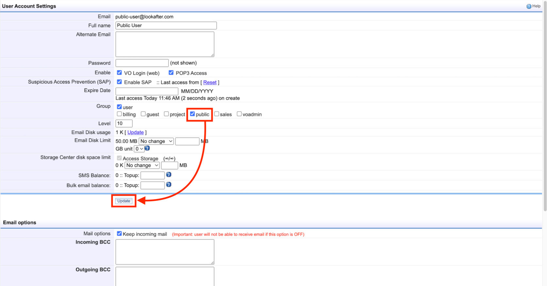Tick the voadmin group checkbox
The width and height of the screenshot is (547, 286).
pyautogui.click(x=239, y=114)
